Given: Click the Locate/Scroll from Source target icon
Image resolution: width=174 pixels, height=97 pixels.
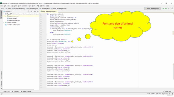Looking at the screenshot, I should (x=28, y=11).
